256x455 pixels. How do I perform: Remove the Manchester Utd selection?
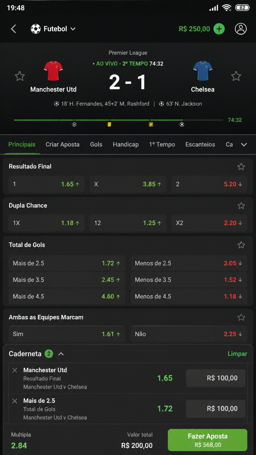(x=15, y=370)
